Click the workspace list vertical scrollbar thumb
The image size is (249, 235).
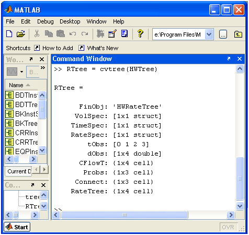click(42, 109)
